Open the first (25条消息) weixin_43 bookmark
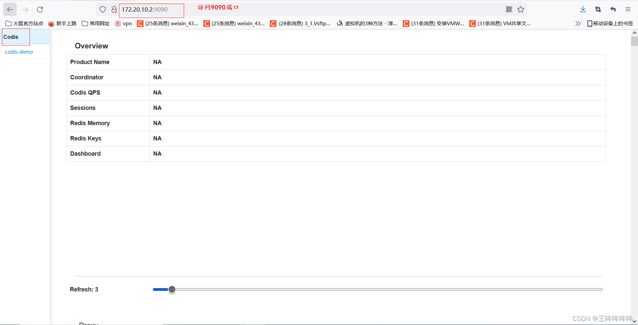The image size is (638, 325). [x=168, y=24]
